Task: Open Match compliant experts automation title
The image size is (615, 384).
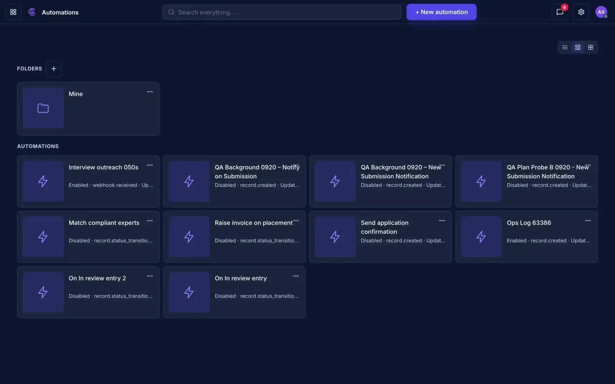Action: tap(104, 223)
